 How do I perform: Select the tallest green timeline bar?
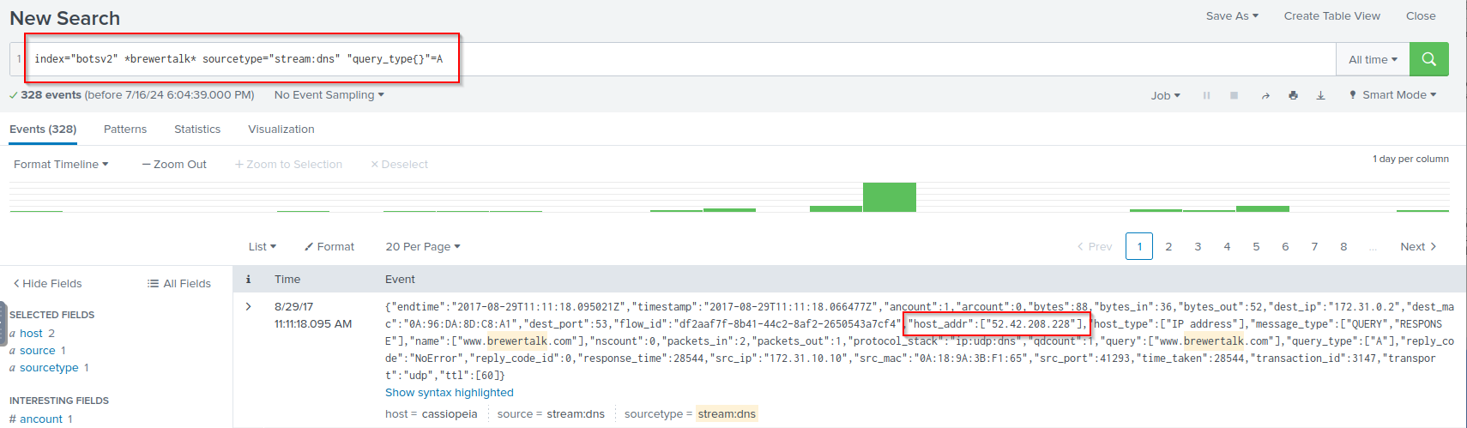[889, 197]
